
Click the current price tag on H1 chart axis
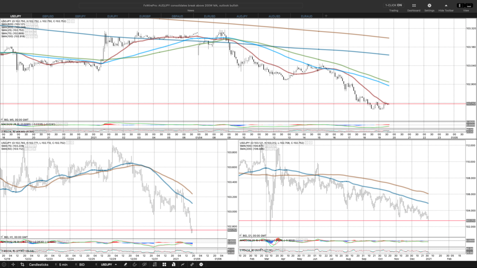click(232, 230)
